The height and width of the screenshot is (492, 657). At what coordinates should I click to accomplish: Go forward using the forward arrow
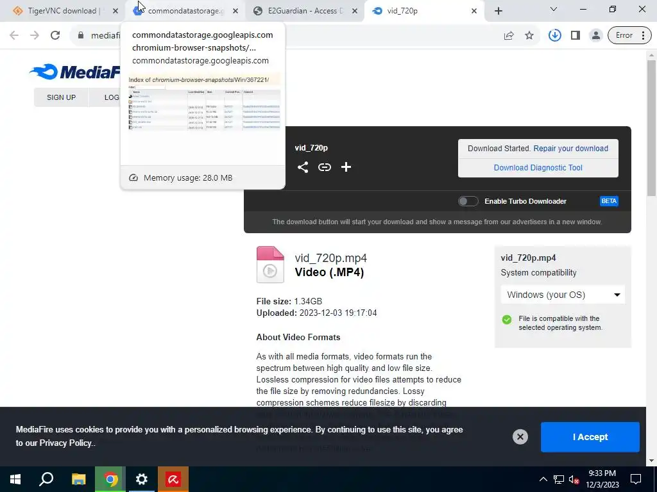tap(35, 36)
